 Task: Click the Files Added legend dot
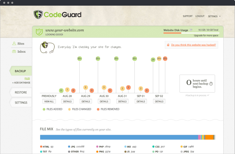click(x=44, y=109)
